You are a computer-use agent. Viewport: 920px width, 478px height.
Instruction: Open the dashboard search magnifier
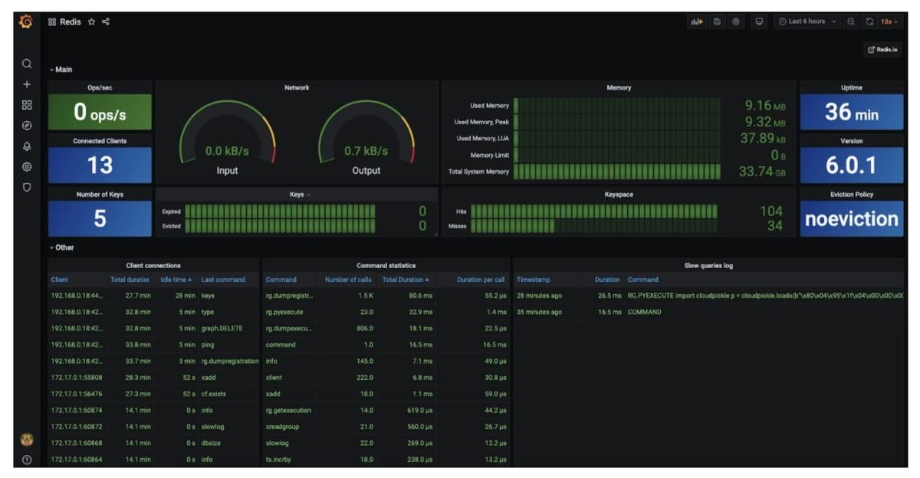pyautogui.click(x=27, y=64)
